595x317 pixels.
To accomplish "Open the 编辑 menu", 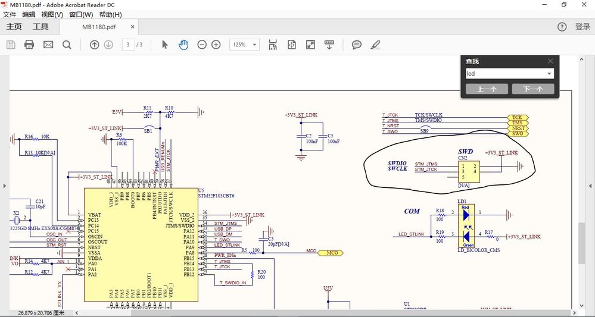I will [x=29, y=15].
